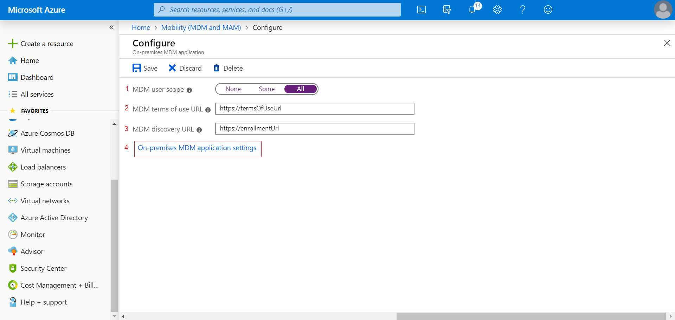The image size is (675, 320).
Task: Open the notifications bell
Action: [472, 9]
